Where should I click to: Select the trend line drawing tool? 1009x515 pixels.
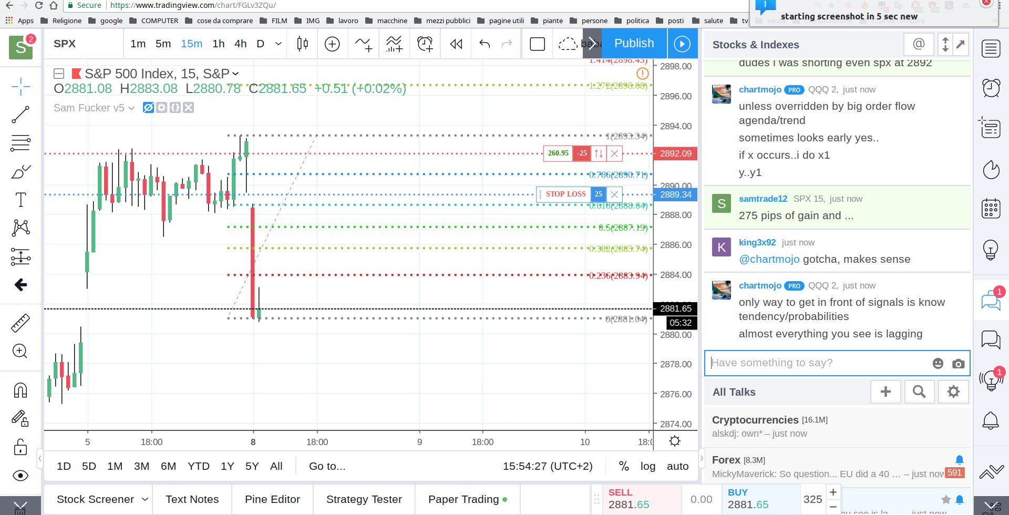[x=20, y=115]
